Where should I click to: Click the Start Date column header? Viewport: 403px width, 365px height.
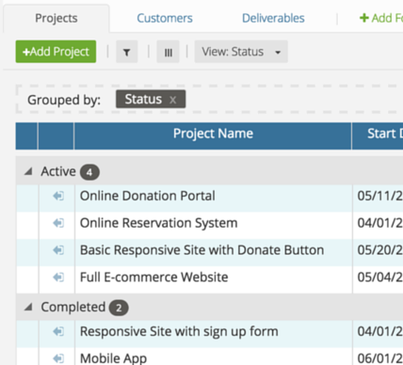coord(378,135)
